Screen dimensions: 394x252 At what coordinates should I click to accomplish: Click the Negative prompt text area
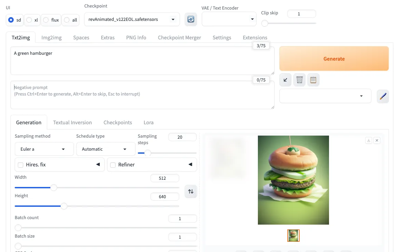click(142, 95)
